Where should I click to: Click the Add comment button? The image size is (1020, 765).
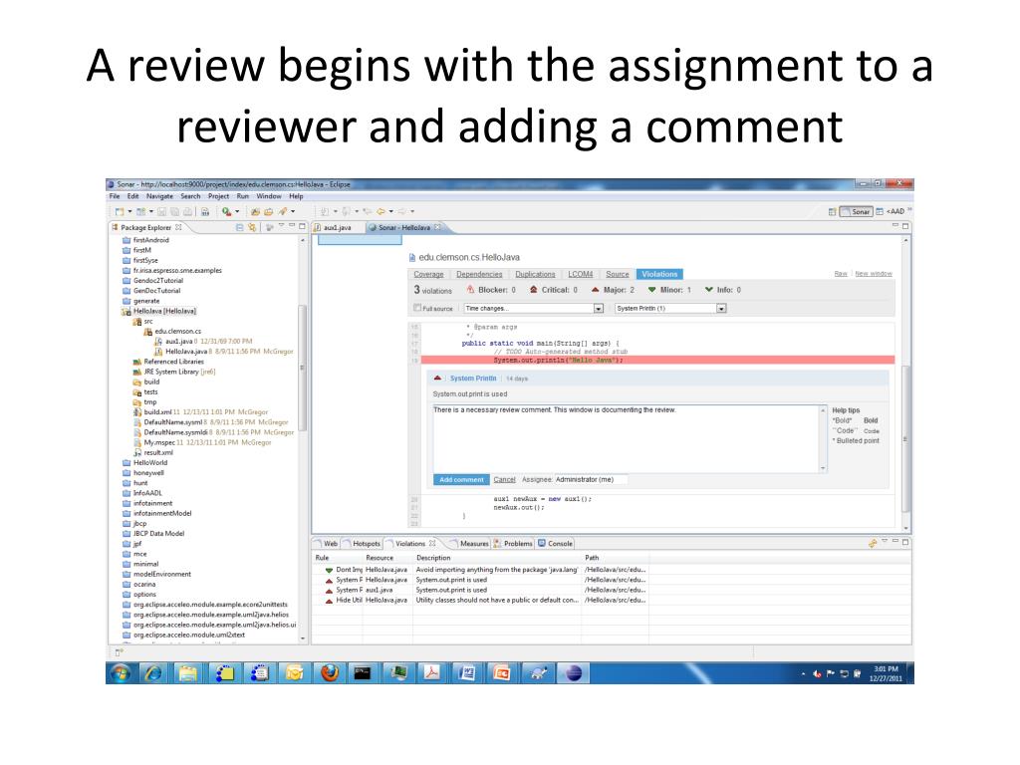pos(461,479)
